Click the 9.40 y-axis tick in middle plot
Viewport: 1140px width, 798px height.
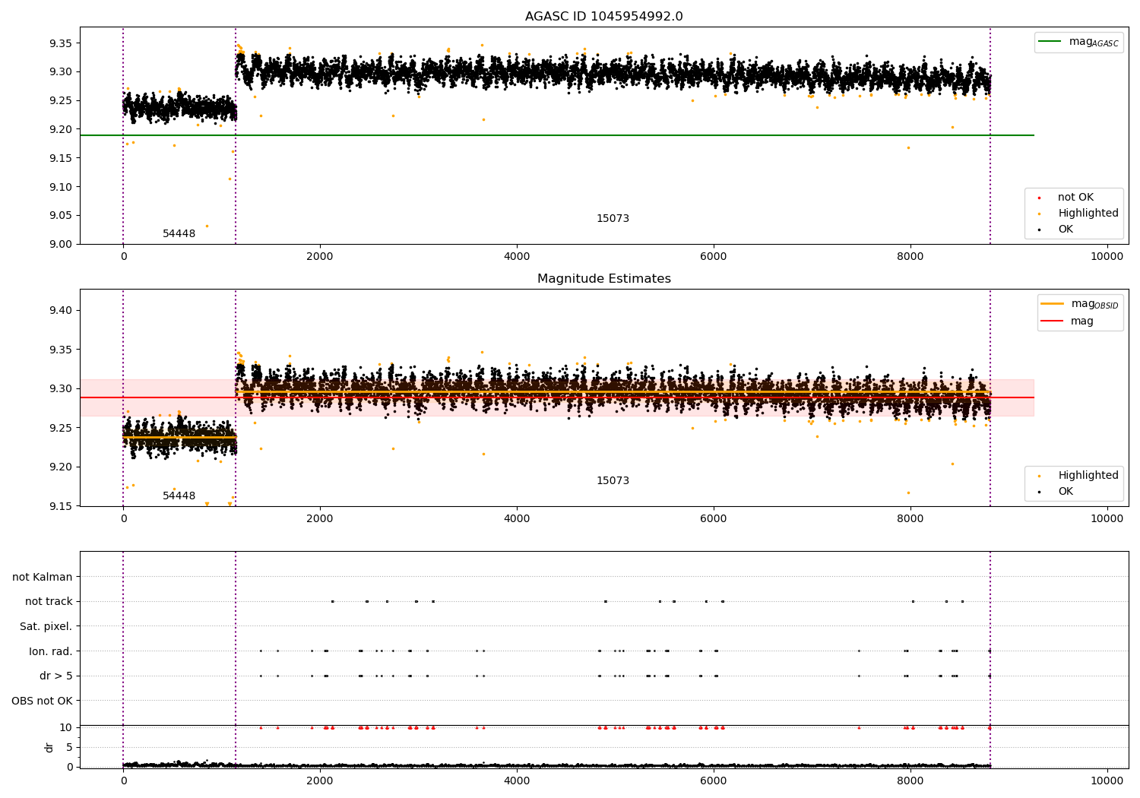pos(59,310)
